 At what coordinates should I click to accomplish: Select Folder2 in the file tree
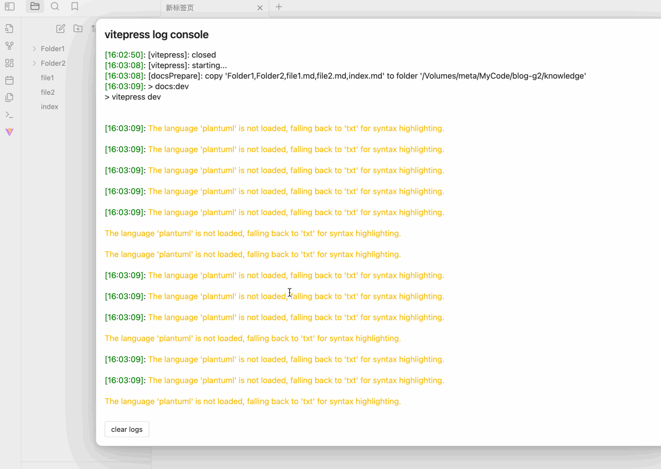53,63
